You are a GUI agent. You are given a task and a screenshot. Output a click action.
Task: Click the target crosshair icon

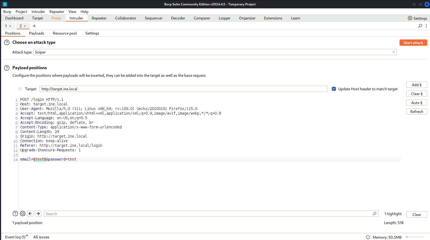[x=20, y=89]
